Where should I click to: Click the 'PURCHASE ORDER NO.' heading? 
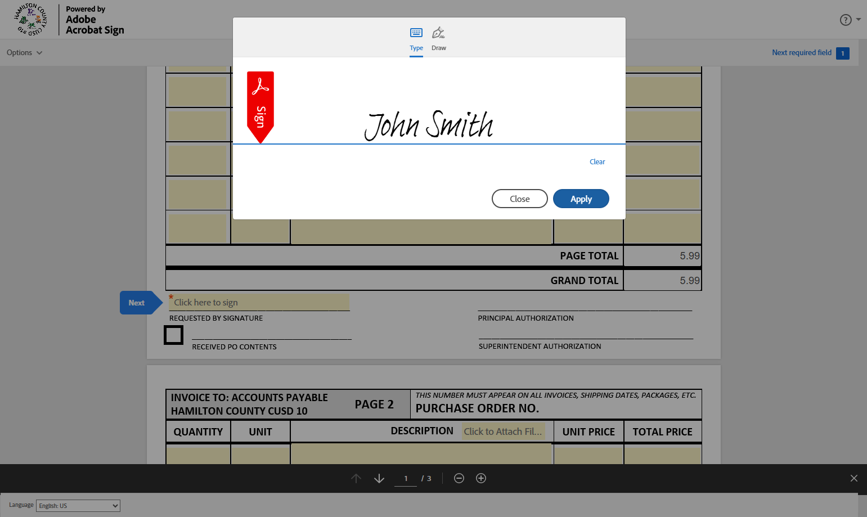477,408
